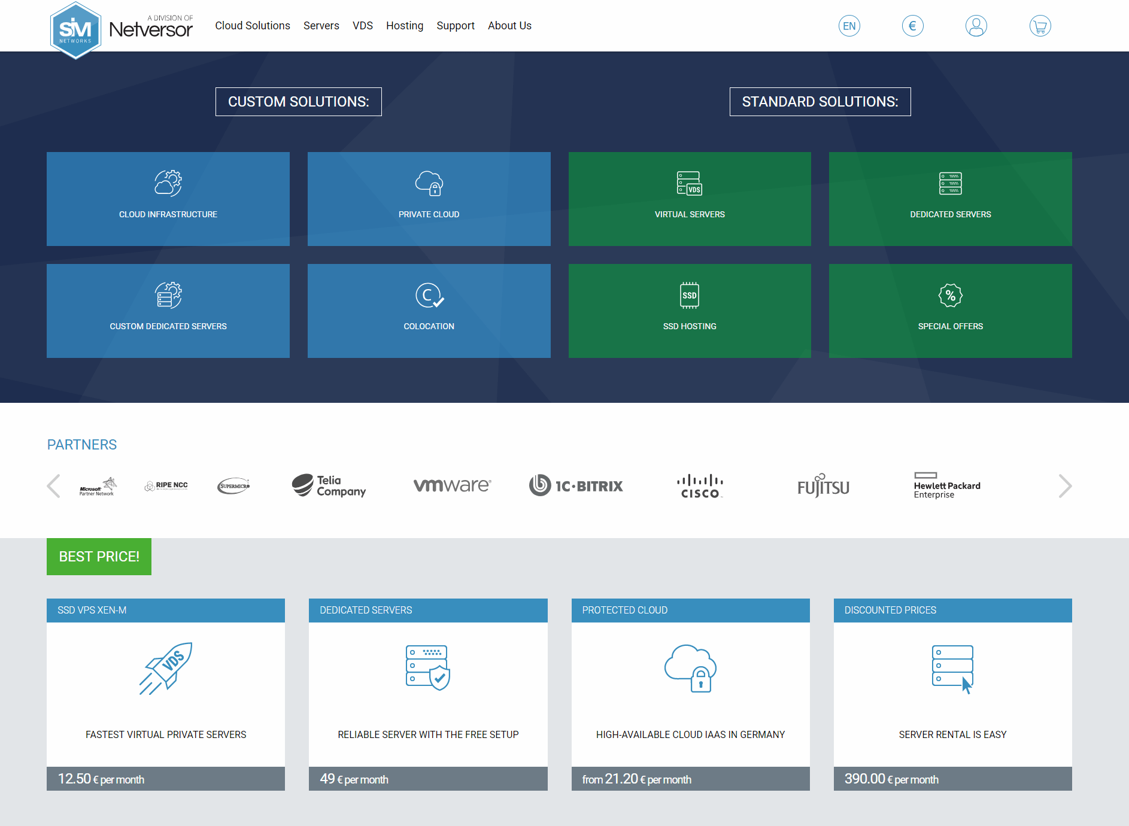Show previous partners with left carousel arrow
The height and width of the screenshot is (826, 1129).
tap(53, 486)
